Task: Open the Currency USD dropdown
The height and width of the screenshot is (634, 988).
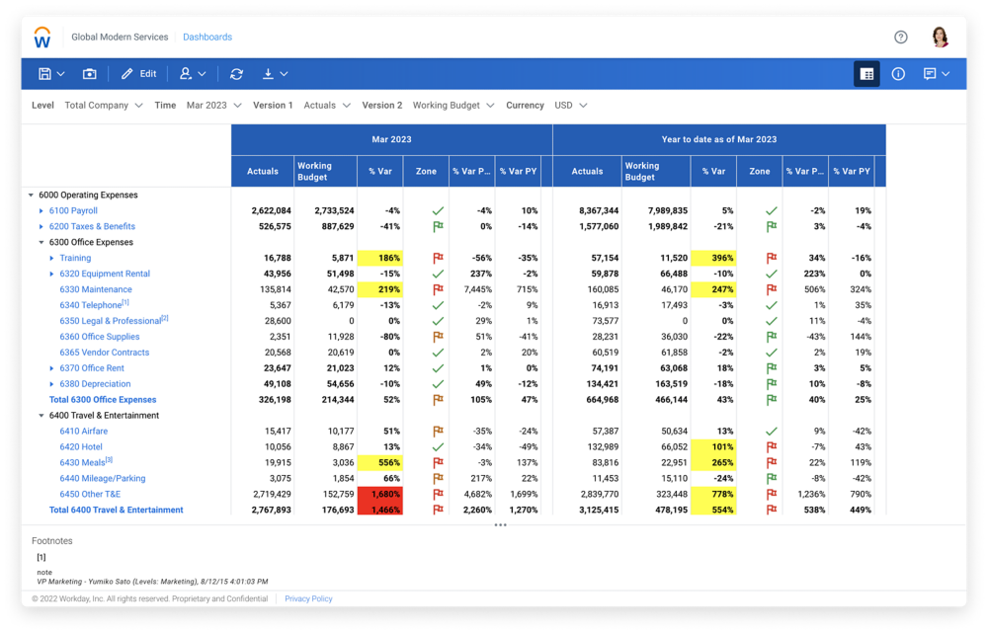Action: tap(570, 106)
